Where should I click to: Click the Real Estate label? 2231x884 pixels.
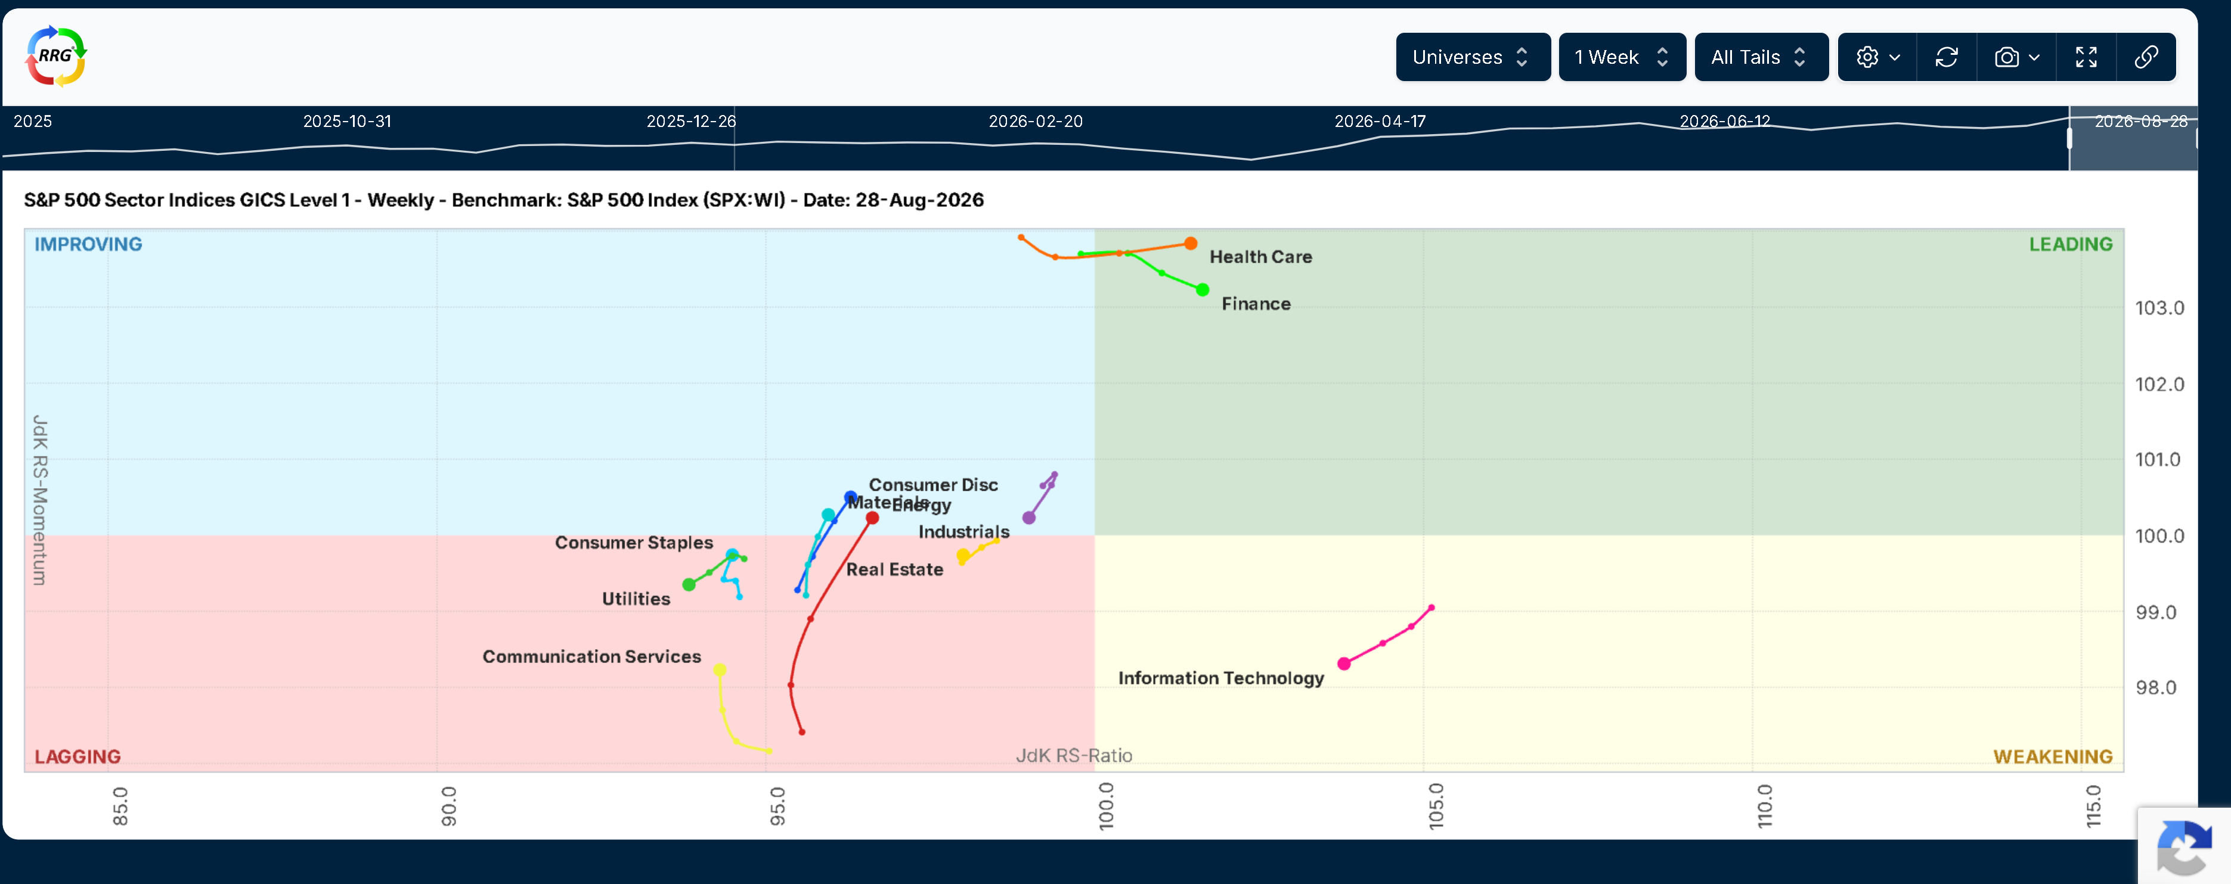point(895,570)
